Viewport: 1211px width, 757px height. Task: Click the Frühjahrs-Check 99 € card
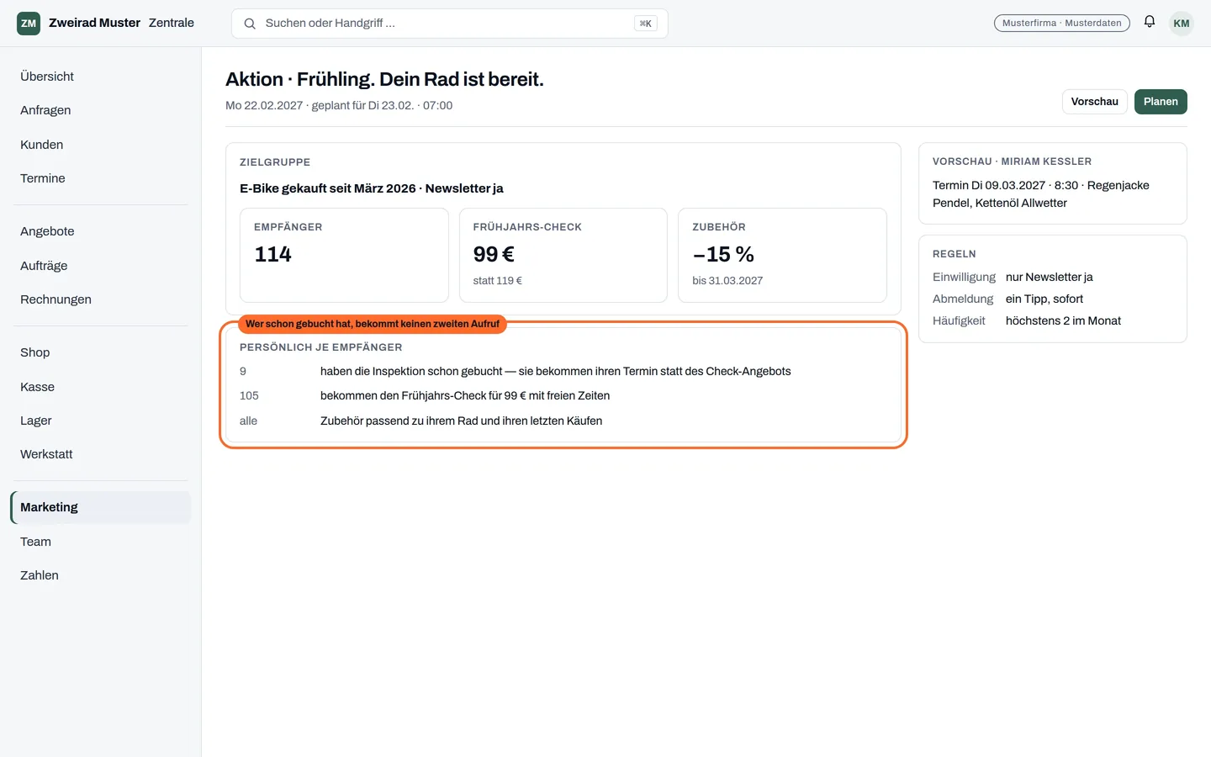click(563, 255)
